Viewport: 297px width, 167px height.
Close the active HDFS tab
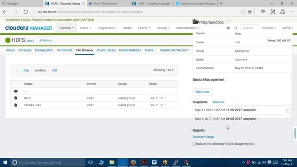pos(84,3)
